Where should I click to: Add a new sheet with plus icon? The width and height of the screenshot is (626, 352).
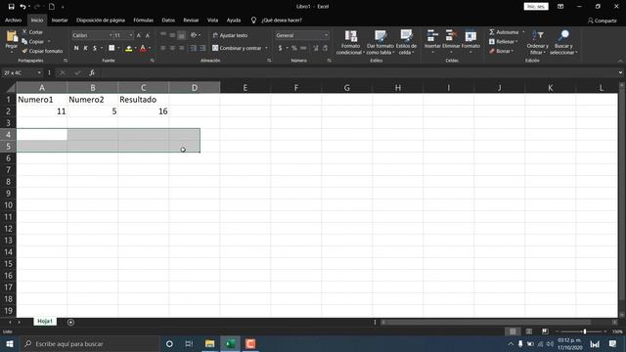click(70, 322)
